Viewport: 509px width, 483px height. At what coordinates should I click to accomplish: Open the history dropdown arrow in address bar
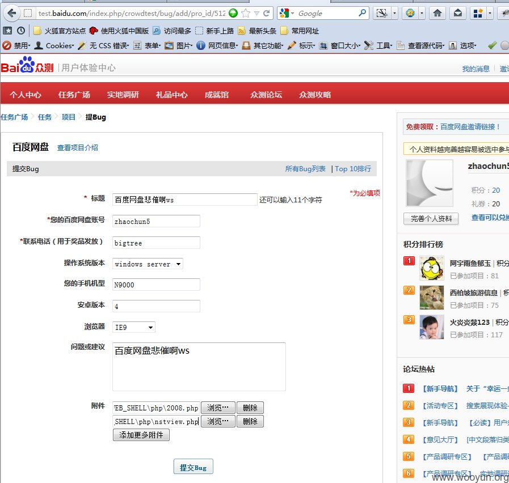257,13
